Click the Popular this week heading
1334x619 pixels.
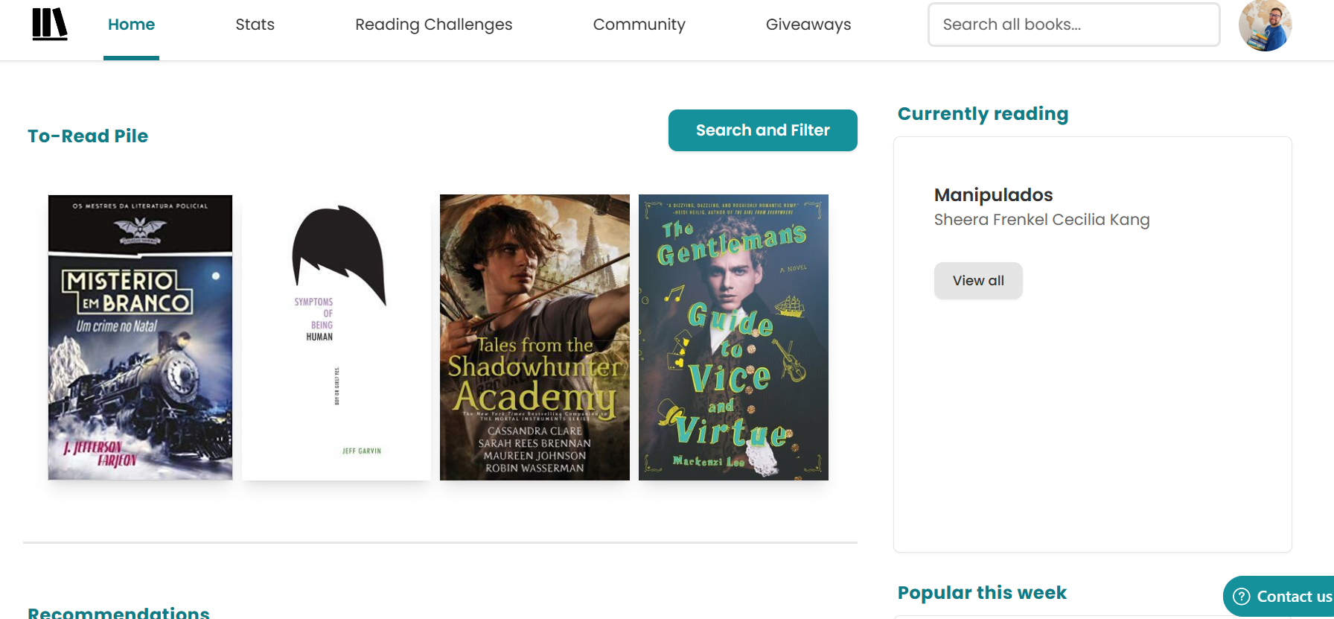(x=982, y=593)
